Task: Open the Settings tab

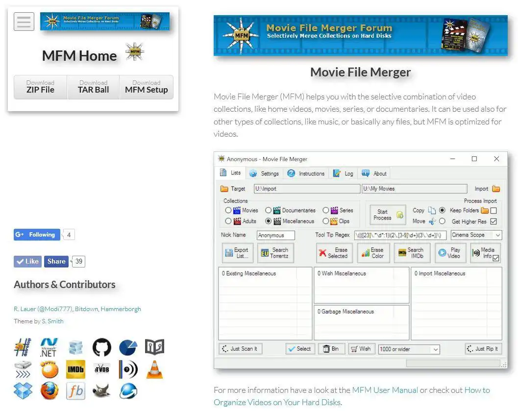Action: [264, 173]
